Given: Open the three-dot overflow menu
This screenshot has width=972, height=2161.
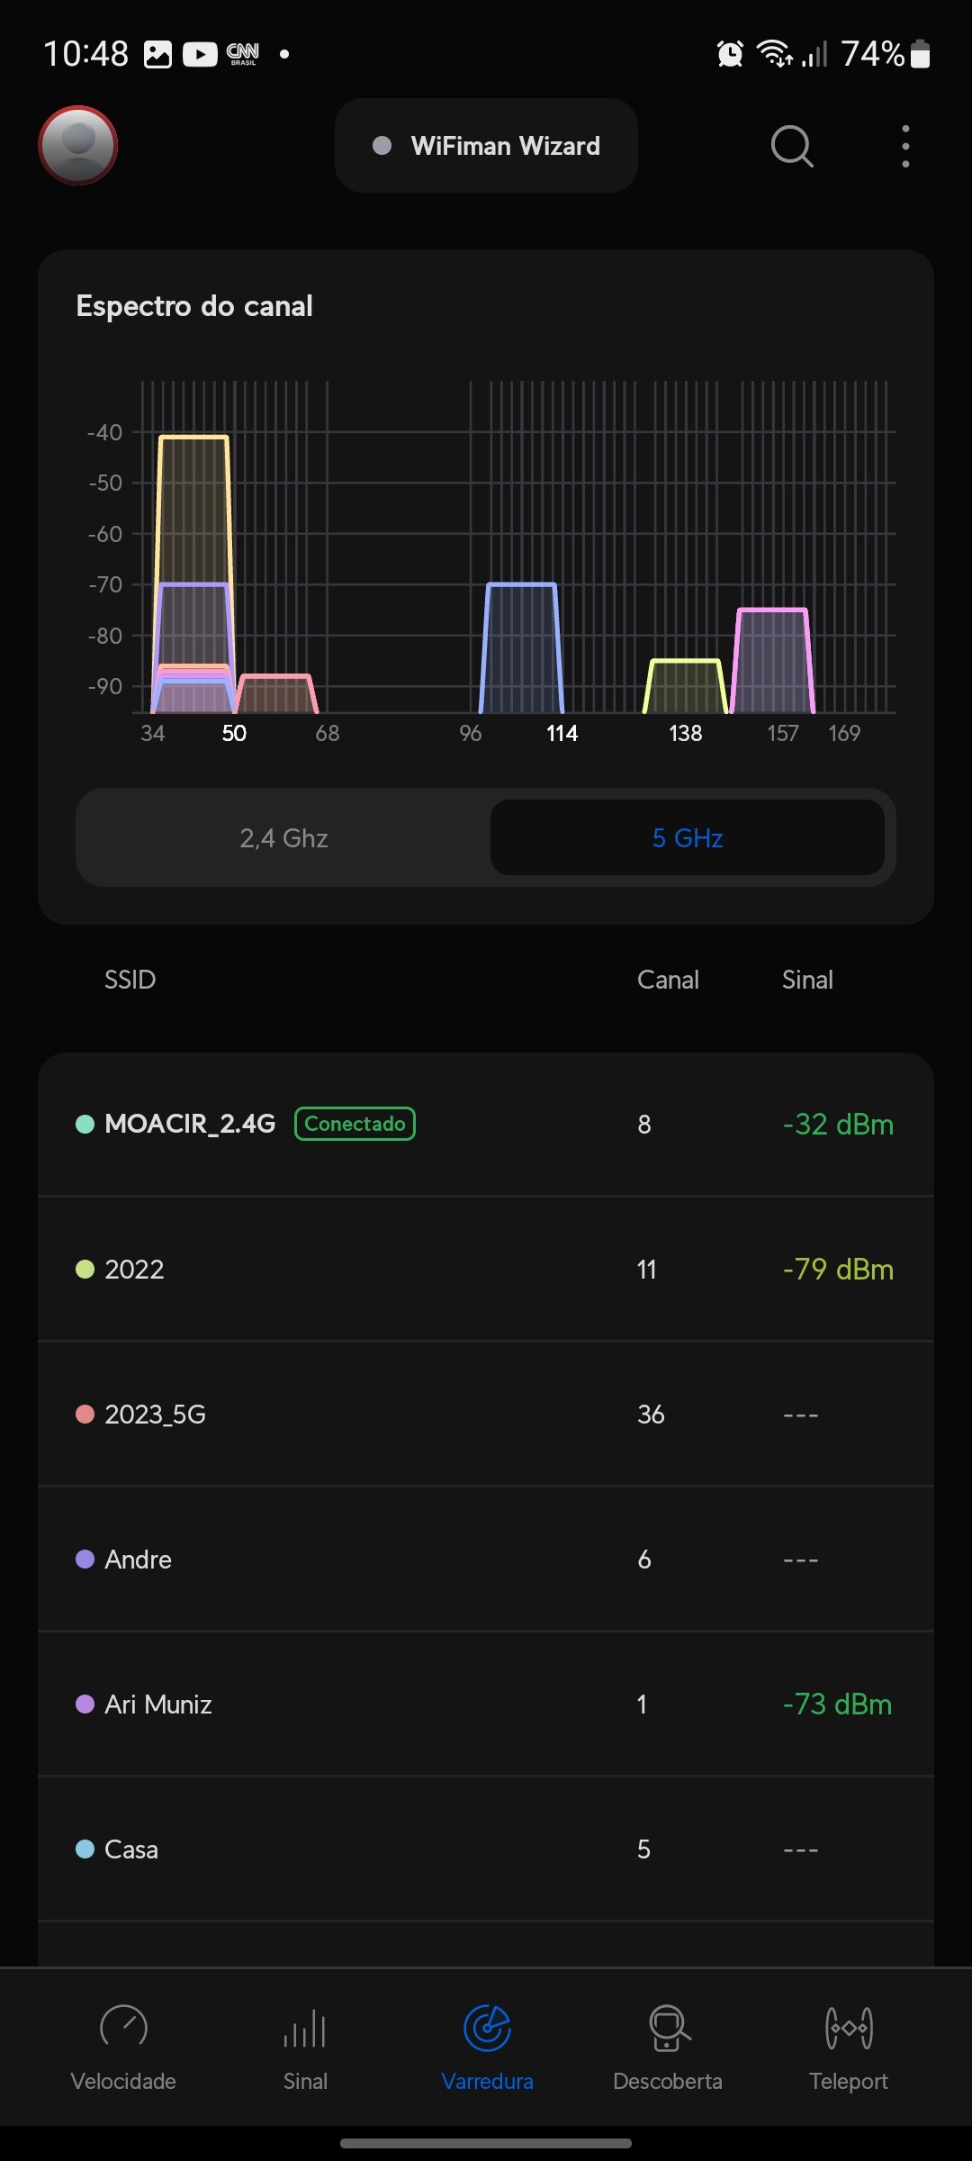Looking at the screenshot, I should tap(905, 146).
